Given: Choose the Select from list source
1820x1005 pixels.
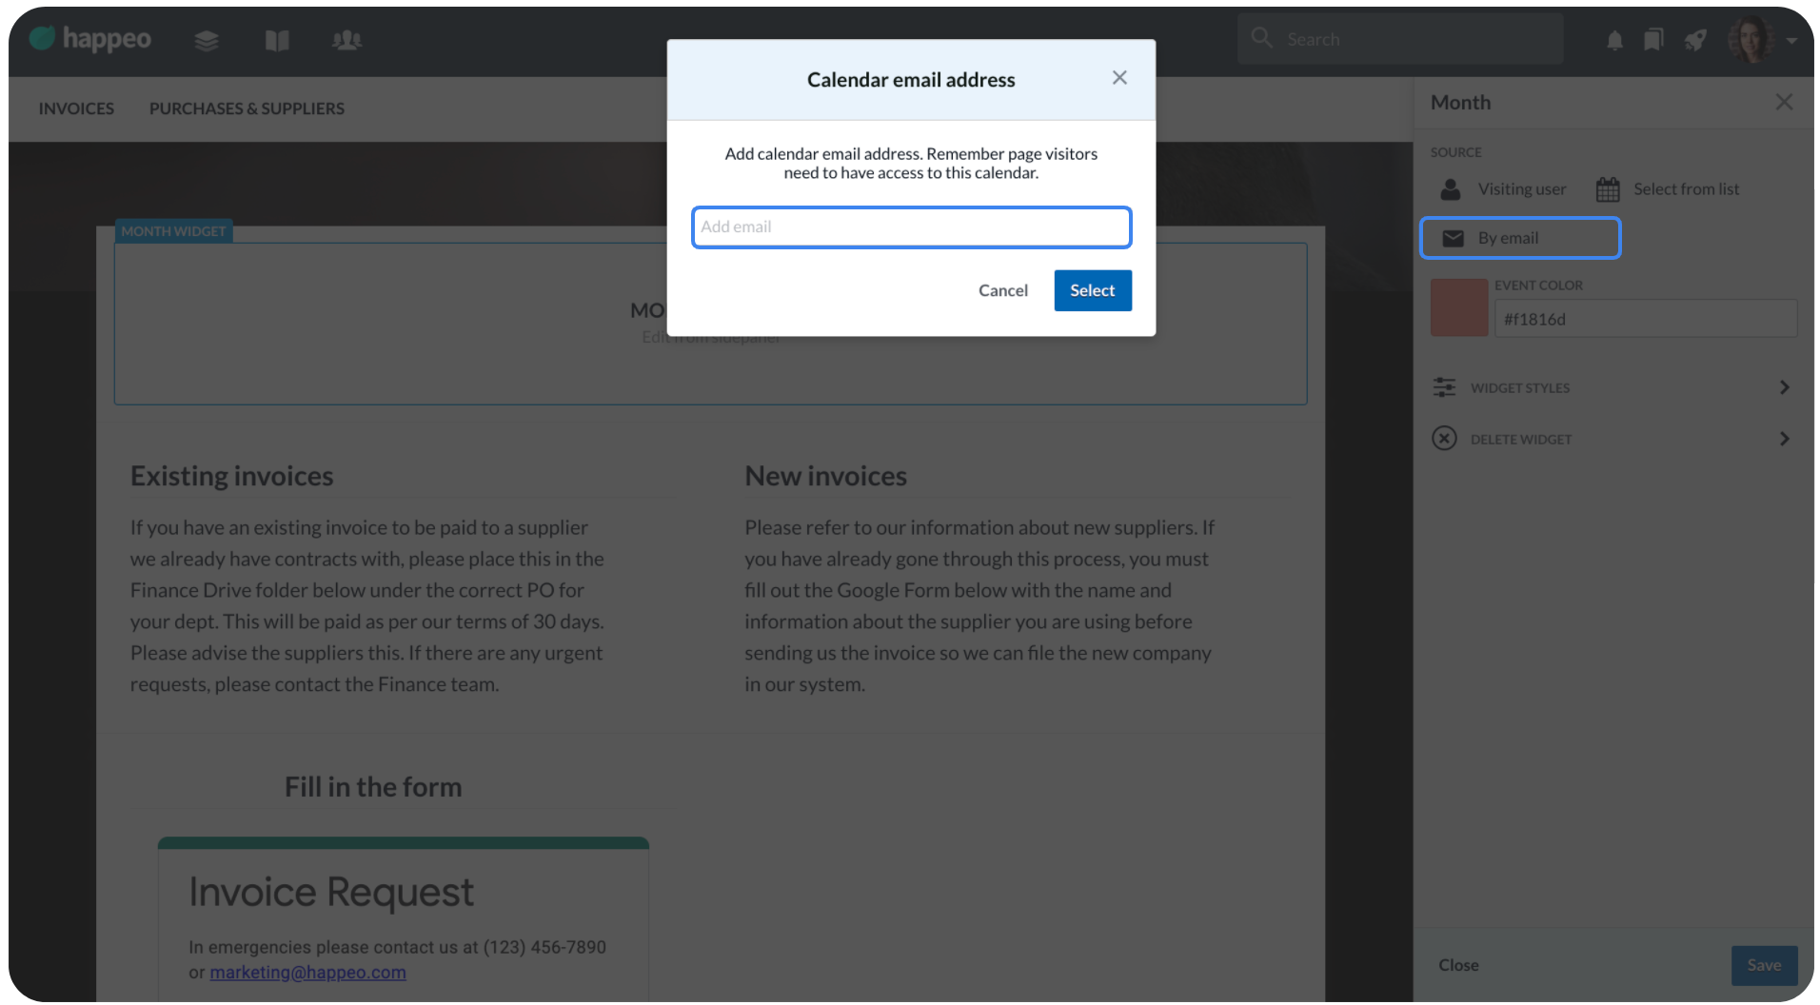Looking at the screenshot, I should pyautogui.click(x=1668, y=189).
